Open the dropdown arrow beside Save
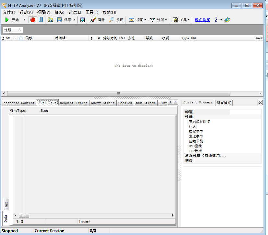This screenshot has width=268, height=235. (74, 20)
